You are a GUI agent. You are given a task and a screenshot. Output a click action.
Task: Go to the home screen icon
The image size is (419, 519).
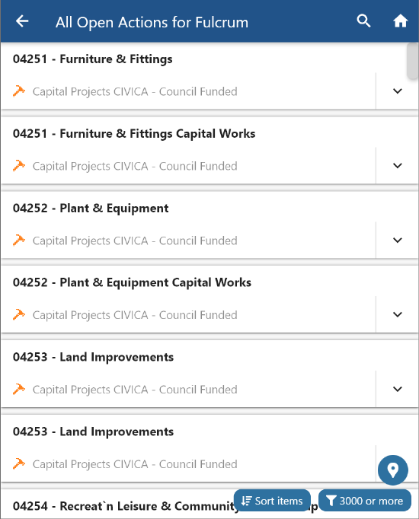[400, 21]
